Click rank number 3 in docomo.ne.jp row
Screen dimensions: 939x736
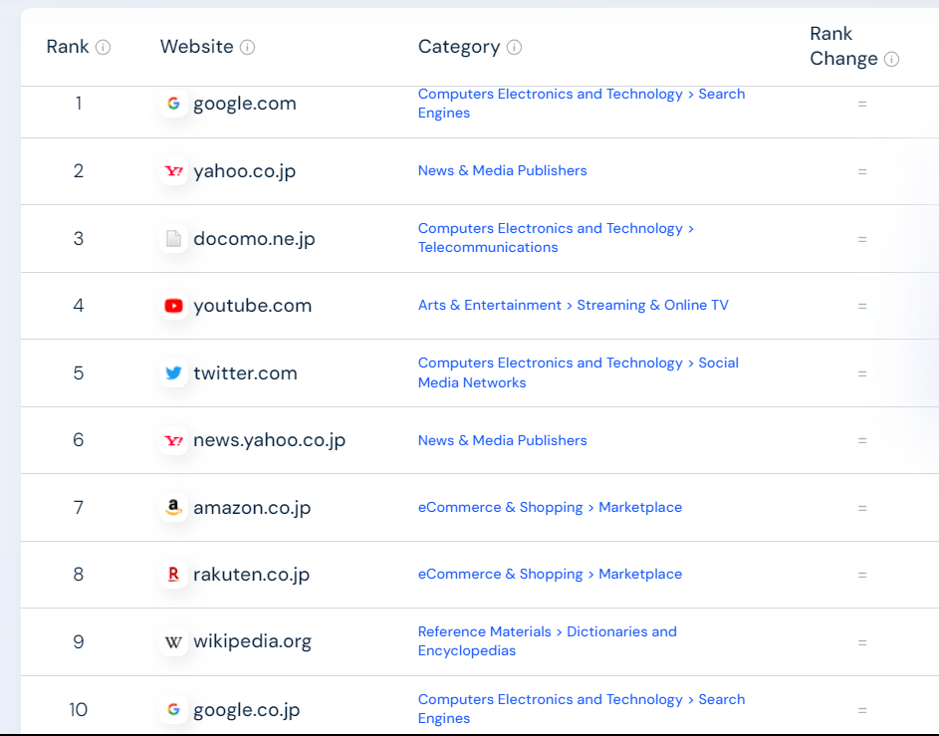click(x=79, y=239)
